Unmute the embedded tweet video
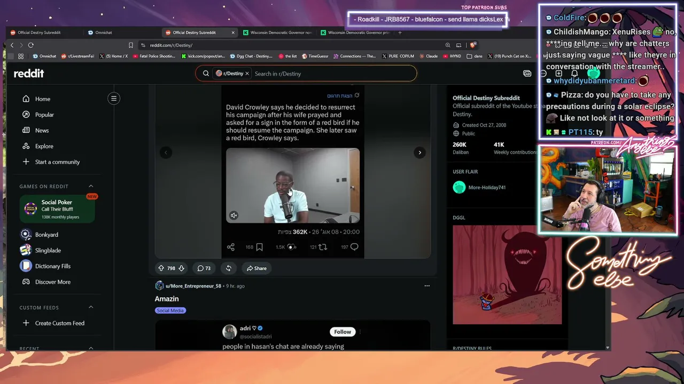This screenshot has width=684, height=384. [x=234, y=215]
